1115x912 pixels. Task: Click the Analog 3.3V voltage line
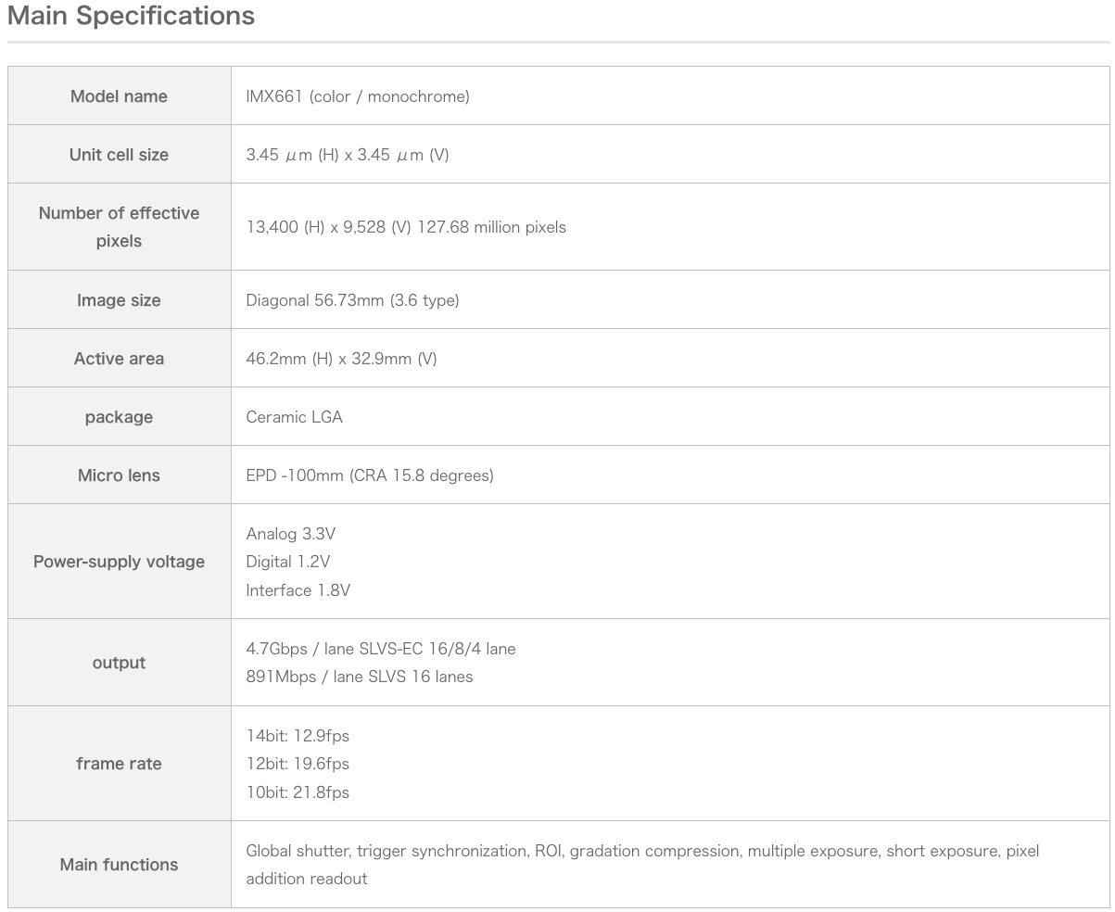tap(291, 534)
